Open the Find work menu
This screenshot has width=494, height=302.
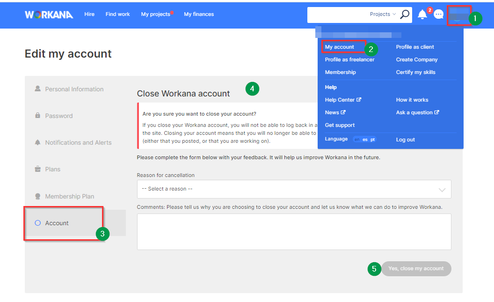[117, 14]
